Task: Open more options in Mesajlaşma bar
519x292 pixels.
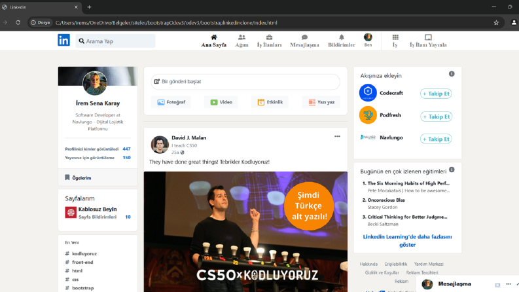Action: pyautogui.click(x=509, y=284)
